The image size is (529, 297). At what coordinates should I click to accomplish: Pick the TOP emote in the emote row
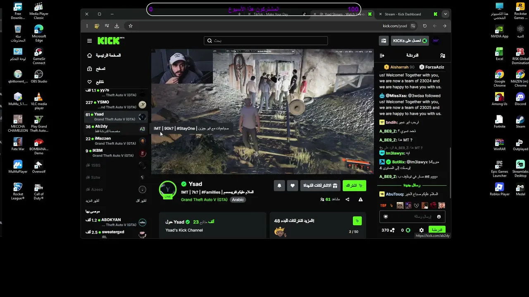[383, 205]
